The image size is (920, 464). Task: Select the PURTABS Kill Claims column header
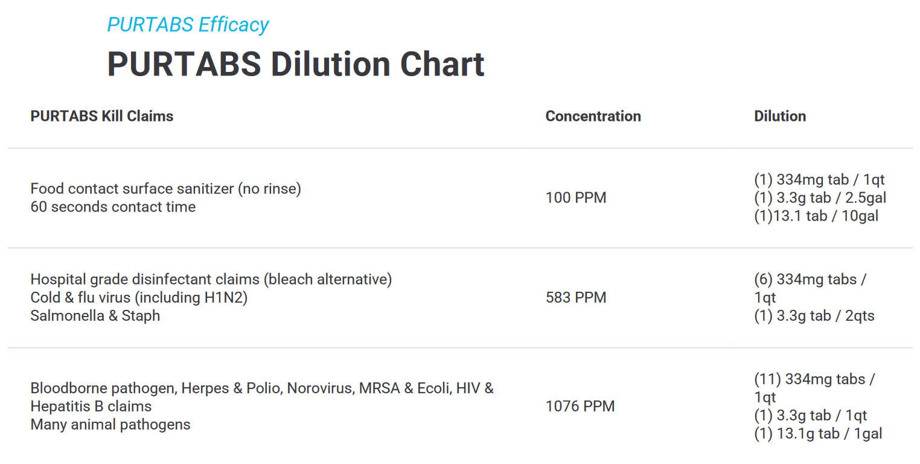point(101,116)
